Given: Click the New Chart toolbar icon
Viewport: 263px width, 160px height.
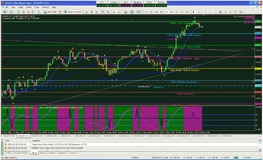Looking at the screenshot, I should pyautogui.click(x=5, y=12).
